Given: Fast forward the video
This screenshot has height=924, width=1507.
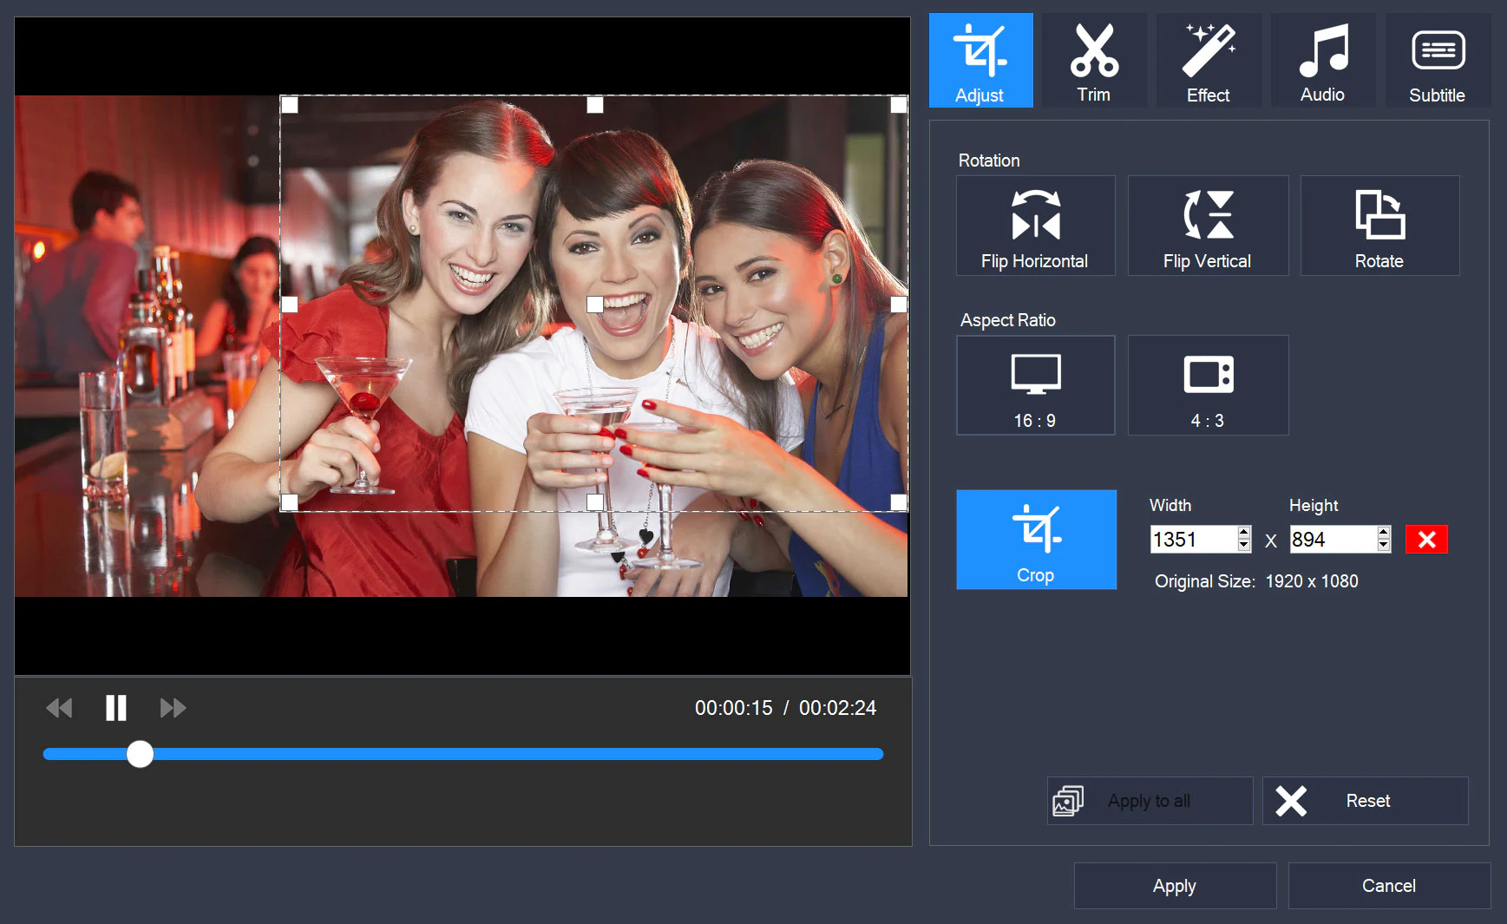Looking at the screenshot, I should click(x=173, y=708).
